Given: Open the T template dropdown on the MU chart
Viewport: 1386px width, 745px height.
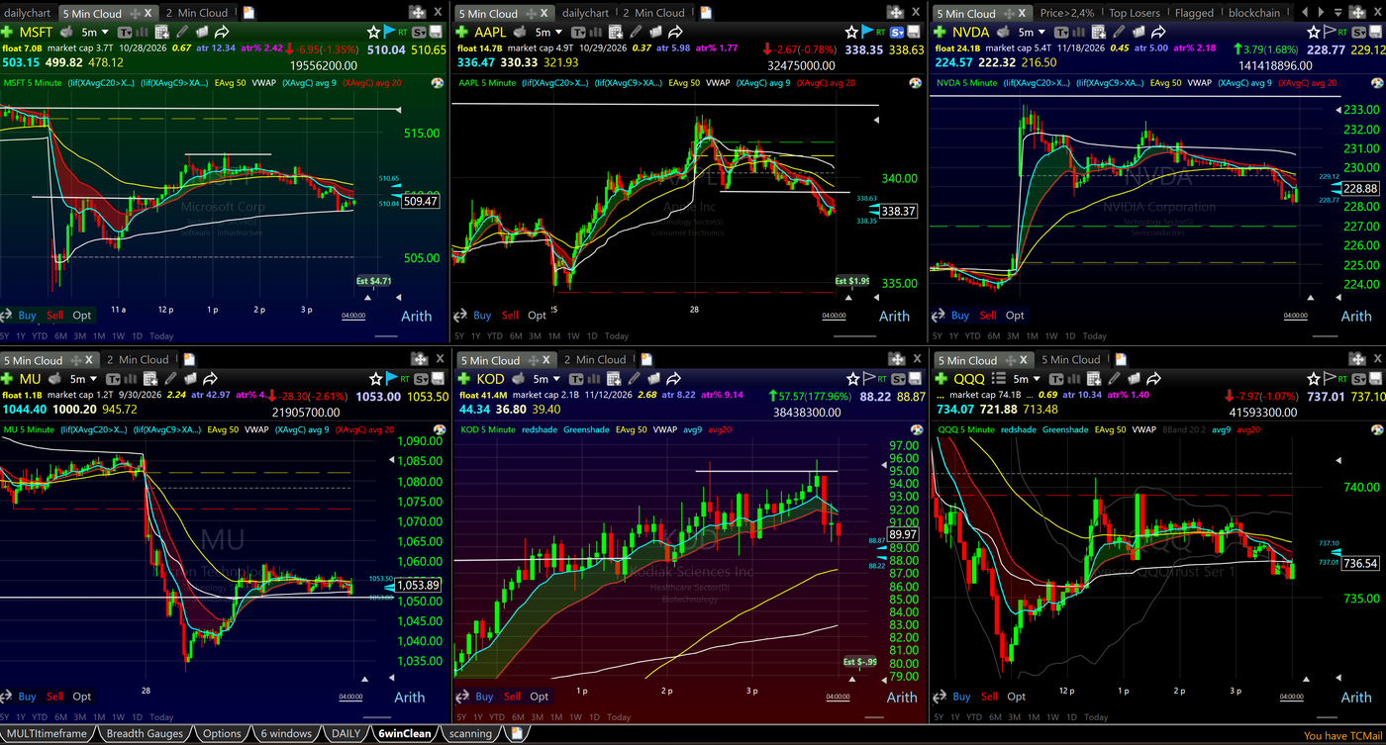Looking at the screenshot, I should coord(114,379).
